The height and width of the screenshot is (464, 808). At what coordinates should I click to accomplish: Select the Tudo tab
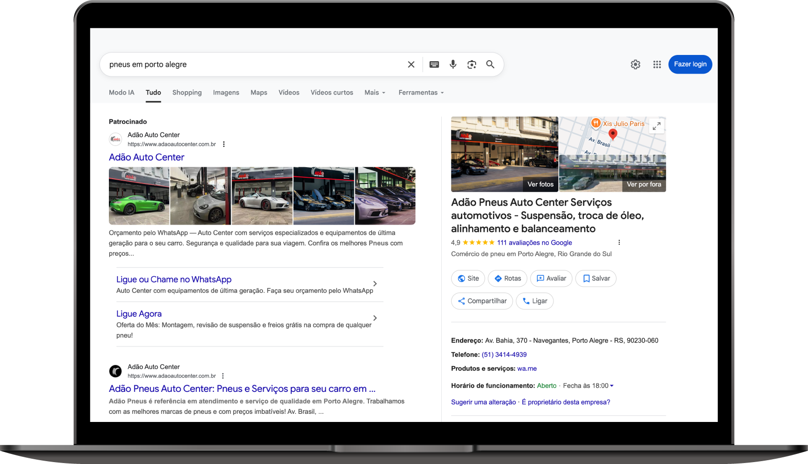153,93
